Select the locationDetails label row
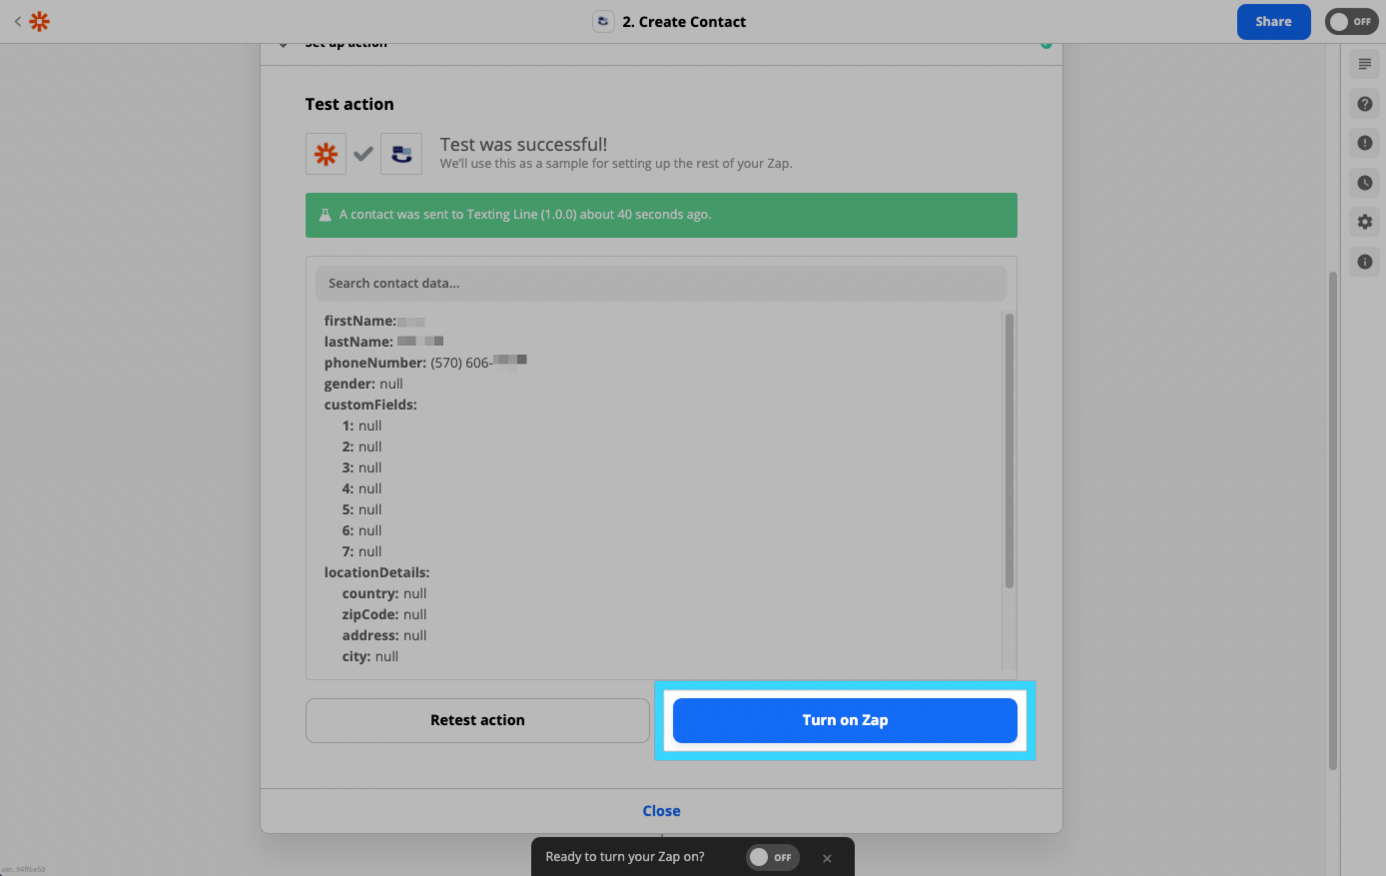This screenshot has width=1386, height=876. coord(376,572)
